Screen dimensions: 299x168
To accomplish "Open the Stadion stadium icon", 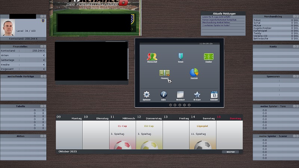I will pyautogui.click(x=209, y=57).
